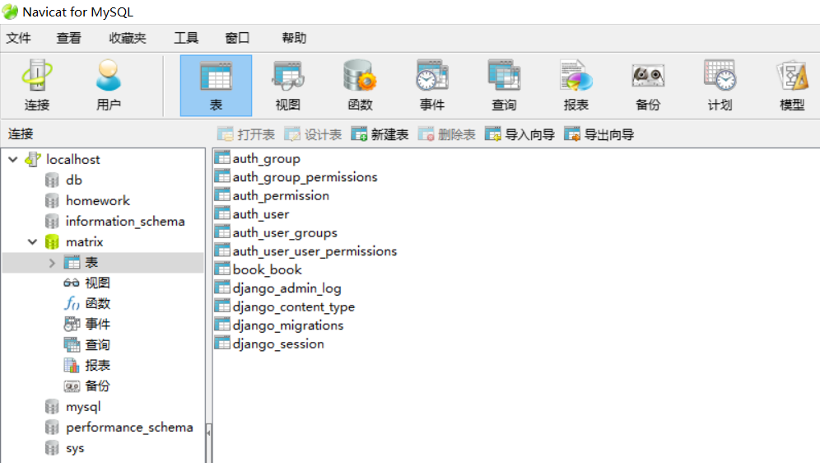Select the auth_group_permissions table
820x463 pixels.
tap(305, 177)
